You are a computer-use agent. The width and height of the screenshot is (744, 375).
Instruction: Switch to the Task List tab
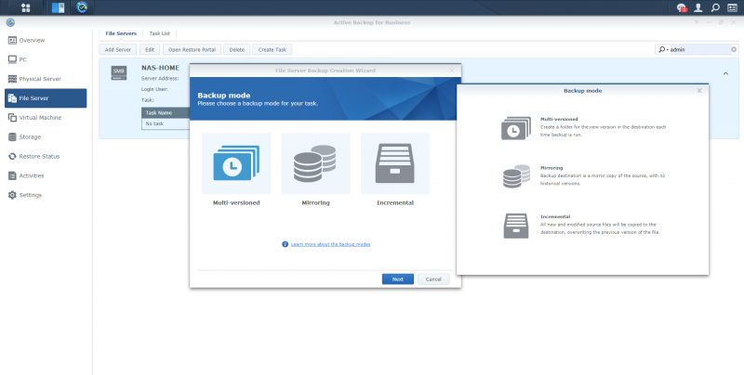click(159, 33)
